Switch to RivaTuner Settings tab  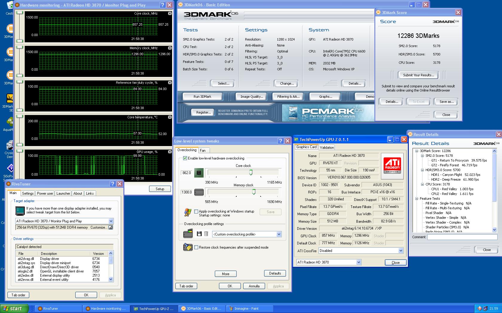pyautogui.click(x=28, y=193)
